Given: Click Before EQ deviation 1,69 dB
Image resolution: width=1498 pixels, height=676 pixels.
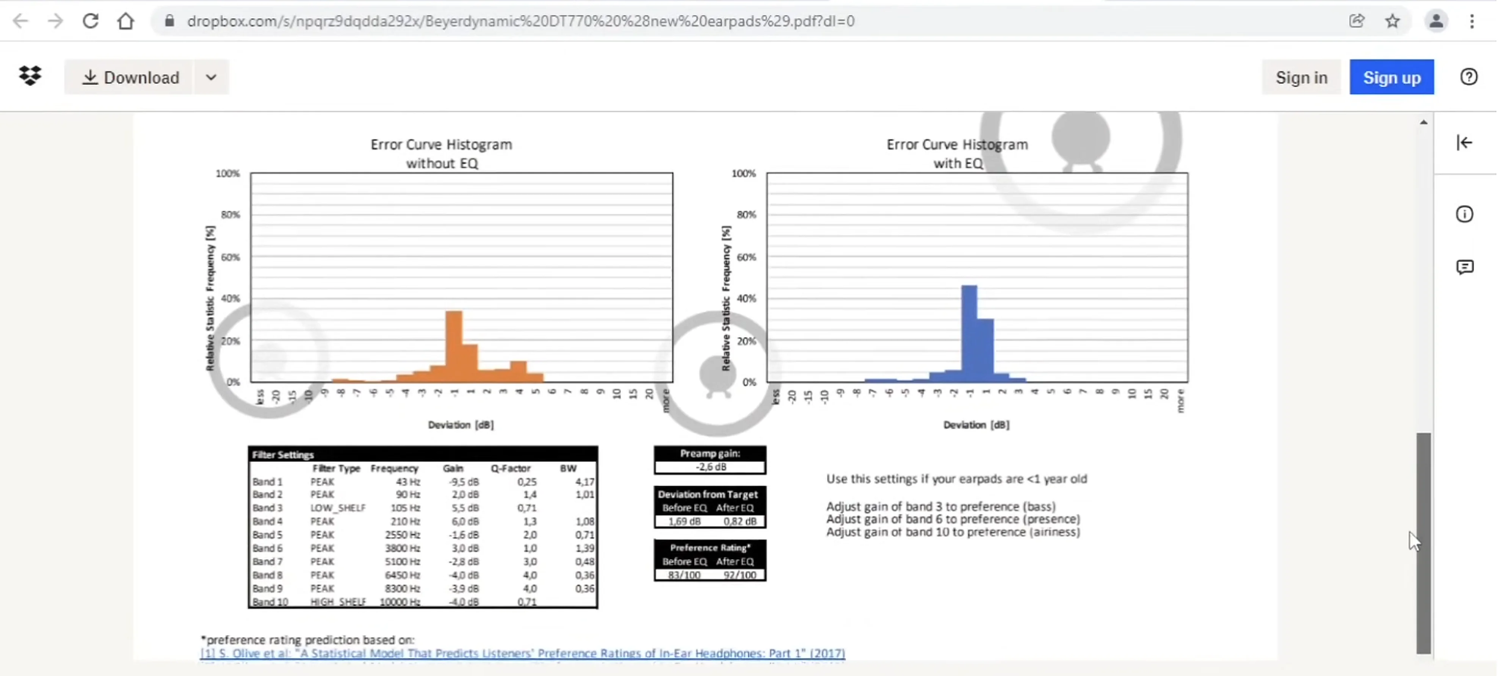Looking at the screenshot, I should pos(684,521).
